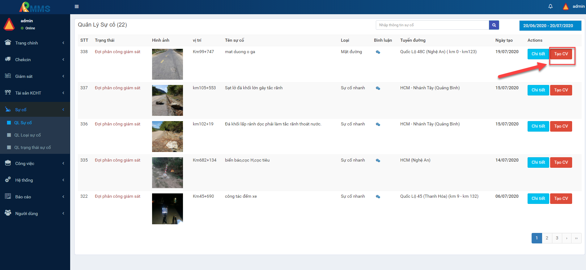Click Tạo CV for incident 336

[x=561, y=126]
